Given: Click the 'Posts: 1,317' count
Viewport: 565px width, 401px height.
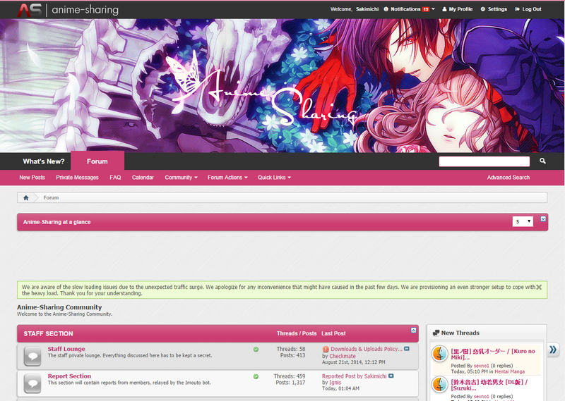Looking at the screenshot, I should pos(290,383).
